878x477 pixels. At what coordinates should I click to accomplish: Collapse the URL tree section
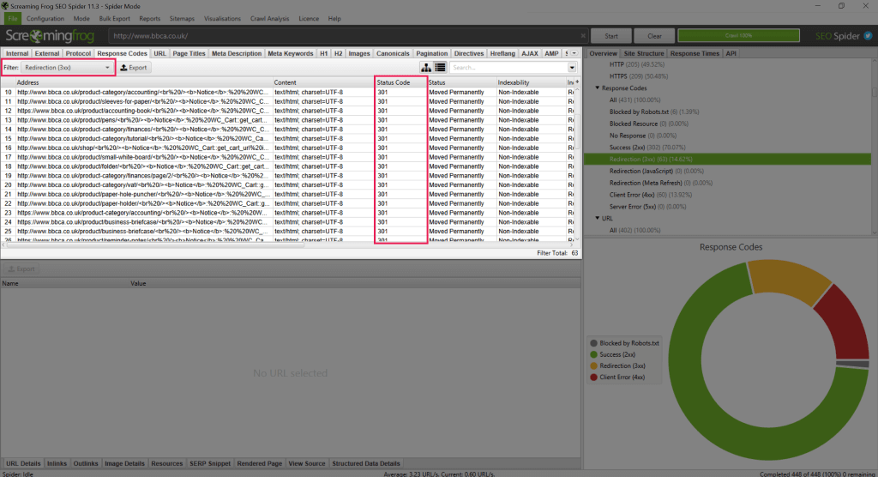tap(598, 218)
